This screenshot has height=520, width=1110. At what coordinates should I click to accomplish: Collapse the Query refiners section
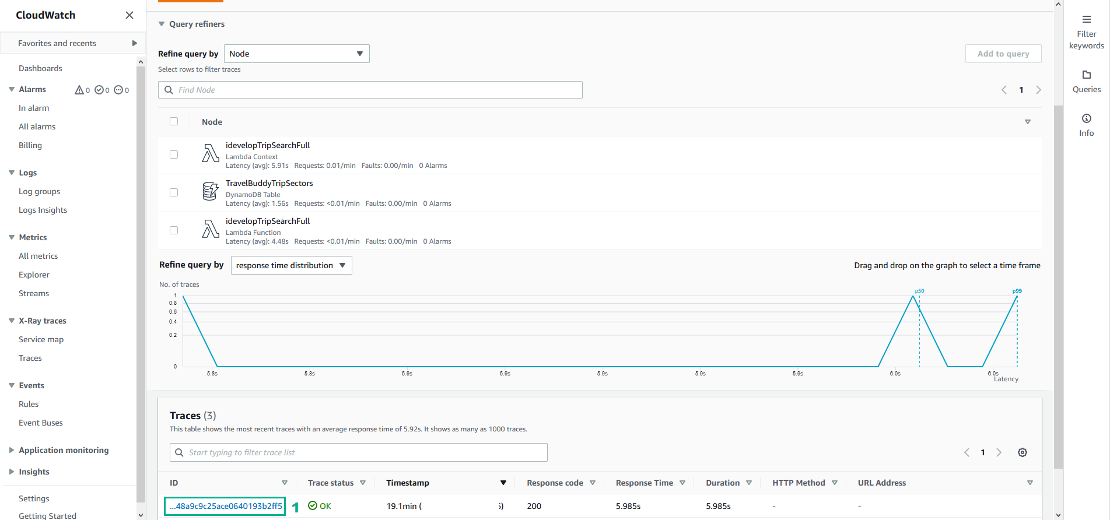pyautogui.click(x=162, y=24)
